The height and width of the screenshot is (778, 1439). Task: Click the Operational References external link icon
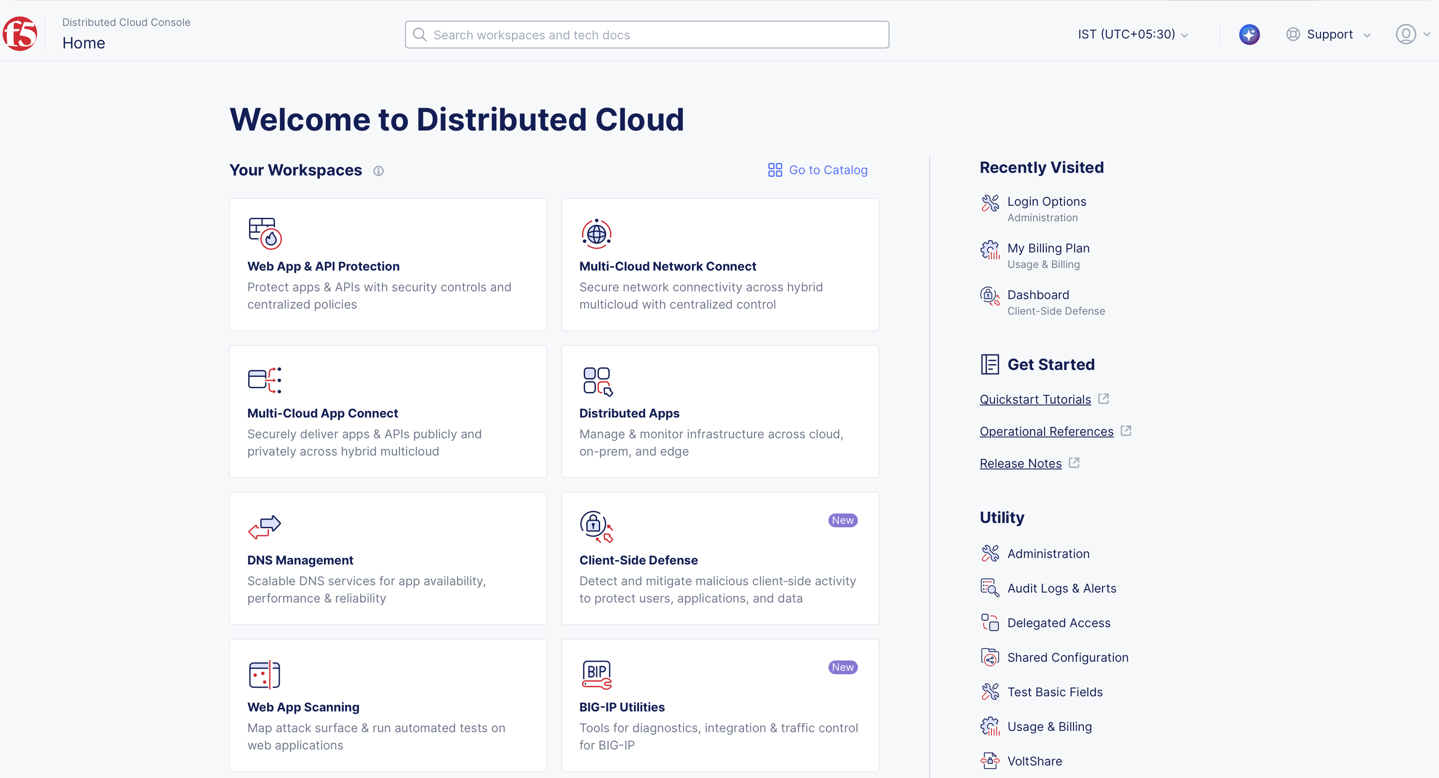1126,430
